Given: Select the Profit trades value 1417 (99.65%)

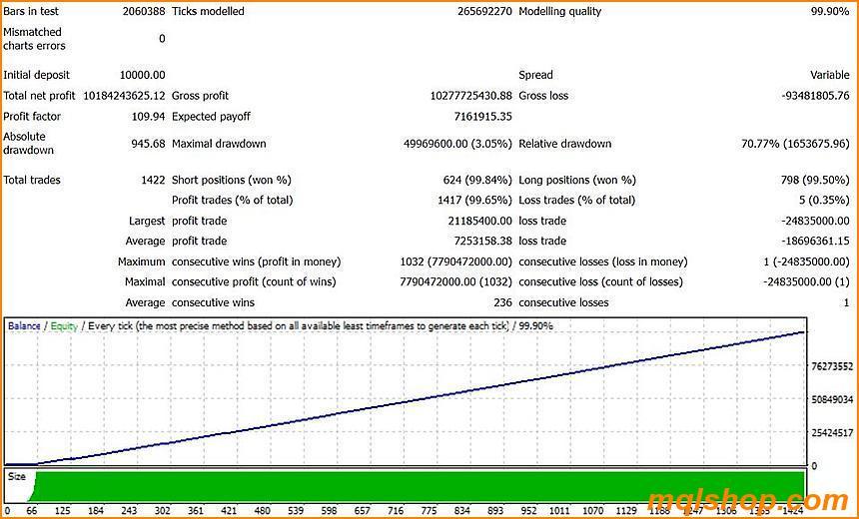Looking at the screenshot, I should point(475,201).
